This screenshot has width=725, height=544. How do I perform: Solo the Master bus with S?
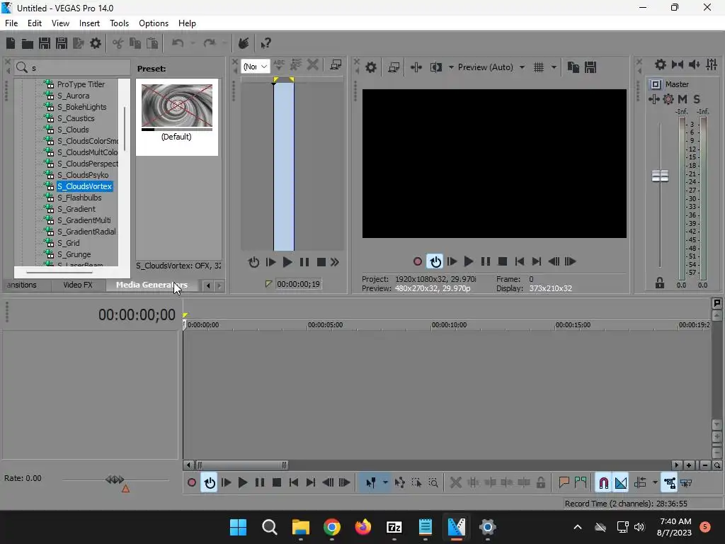697,99
